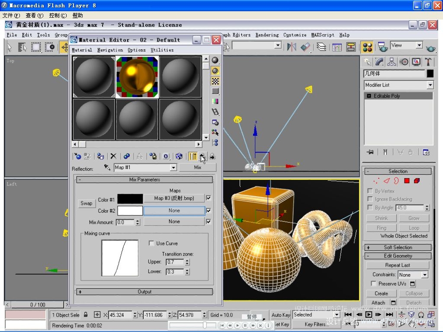Click the white Color #2 swatch
This screenshot has width=443, height=332.
(x=130, y=211)
